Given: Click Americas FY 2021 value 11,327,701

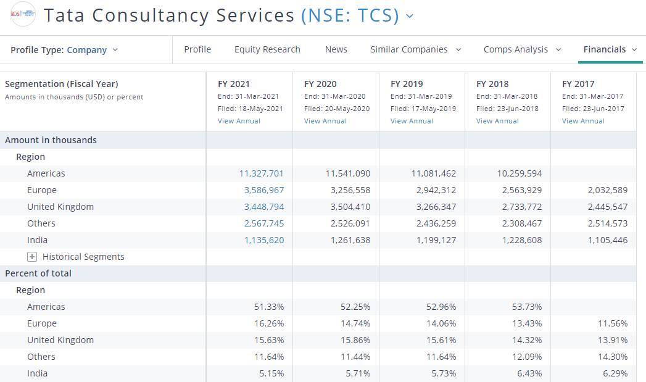Looking at the screenshot, I should click(262, 173).
